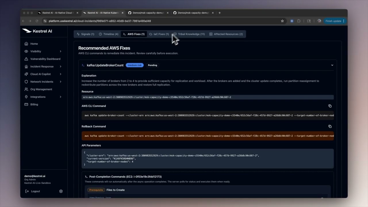
Task: Open the Vulnerability Dashboard
Action: pos(45,59)
